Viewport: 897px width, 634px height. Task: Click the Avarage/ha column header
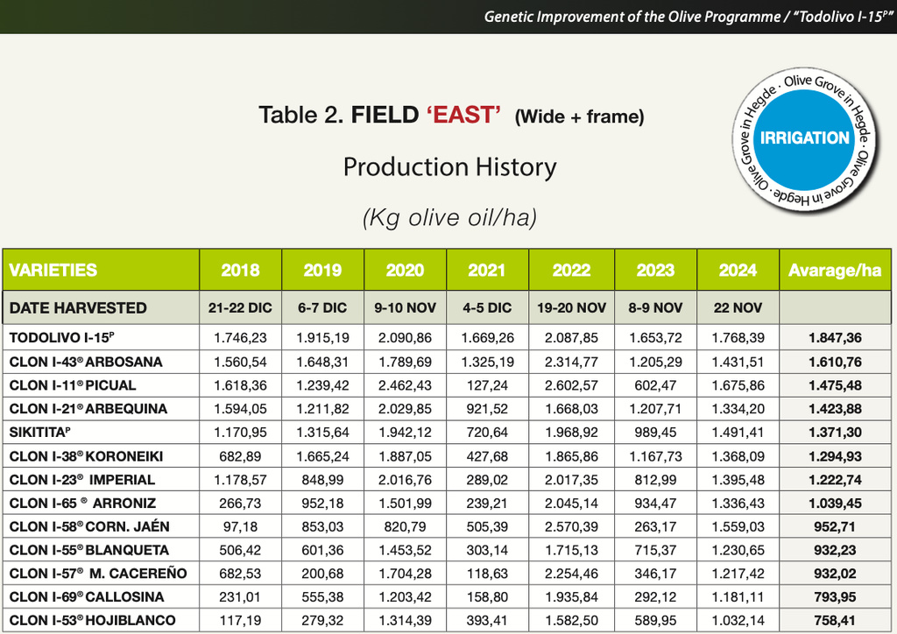coord(835,270)
